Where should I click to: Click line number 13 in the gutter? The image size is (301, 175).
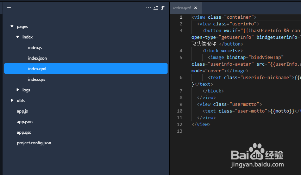[x=180, y=131]
